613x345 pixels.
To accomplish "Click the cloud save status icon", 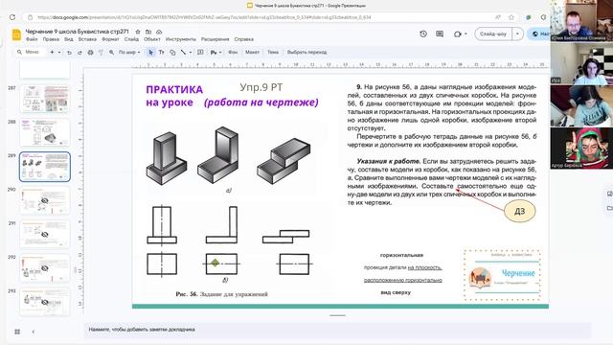I will pyautogui.click(x=159, y=32).
